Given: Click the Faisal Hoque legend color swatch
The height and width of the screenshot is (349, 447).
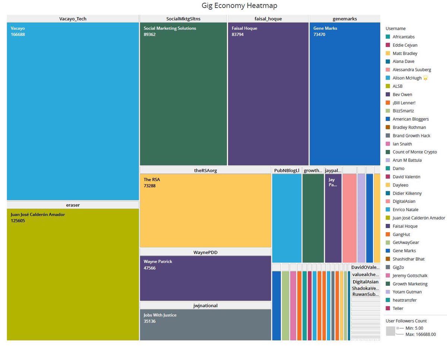Looking at the screenshot, I should (x=388, y=226).
